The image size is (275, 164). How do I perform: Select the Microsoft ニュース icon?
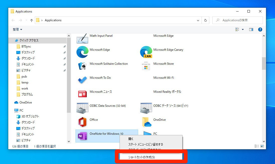tap(82, 94)
